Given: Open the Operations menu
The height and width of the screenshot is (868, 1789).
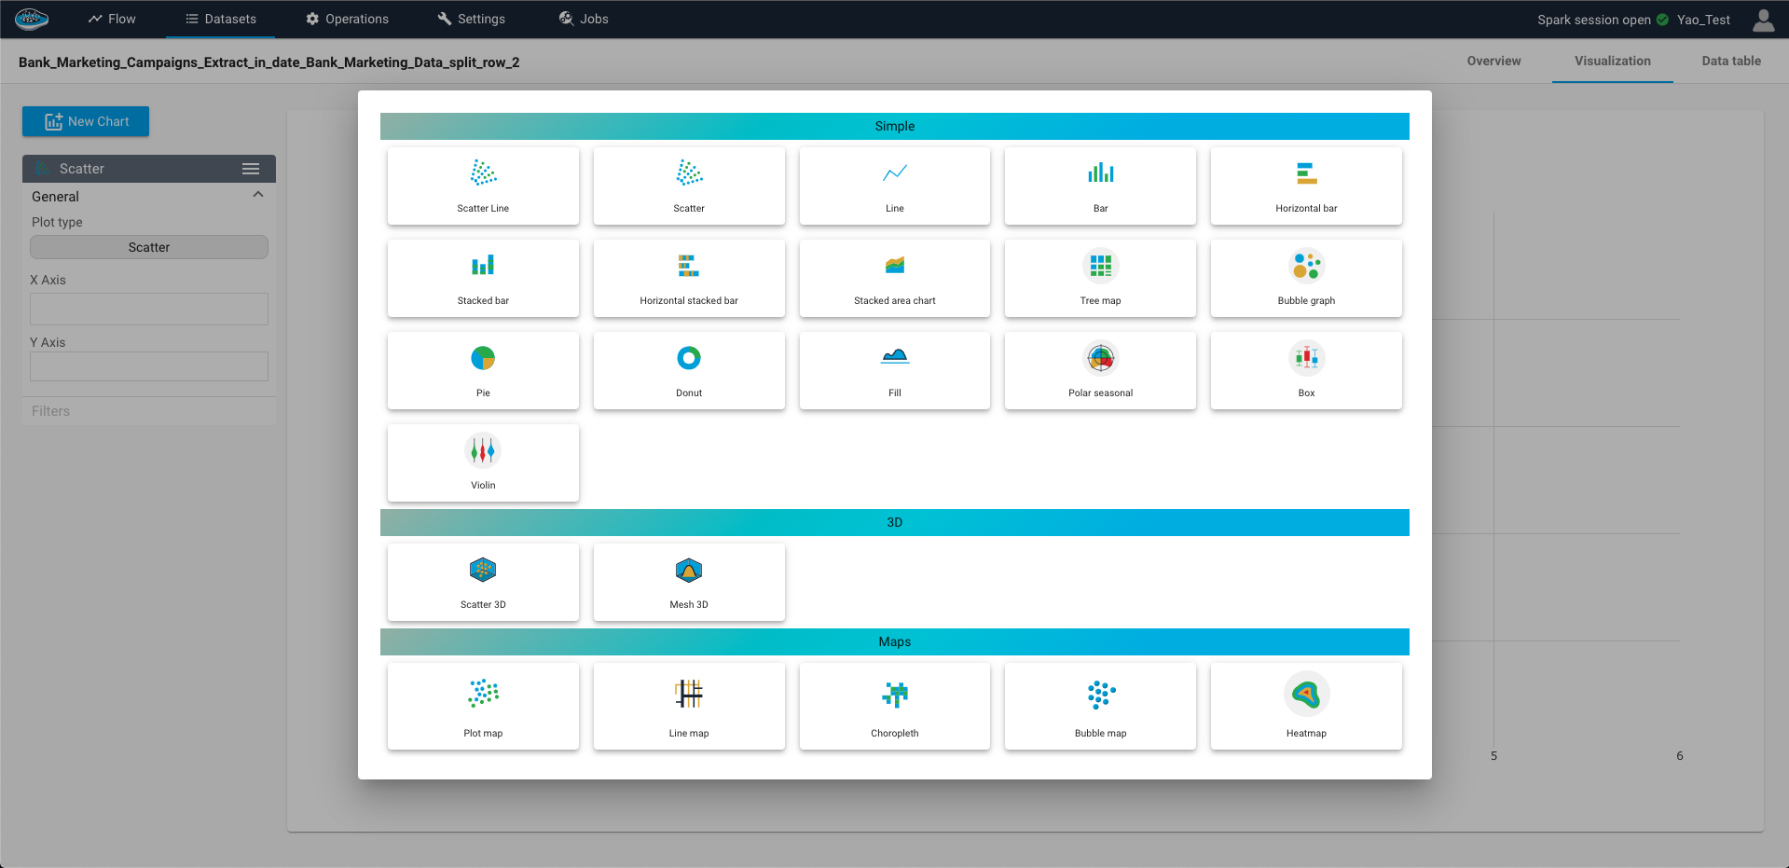Looking at the screenshot, I should 347,18.
